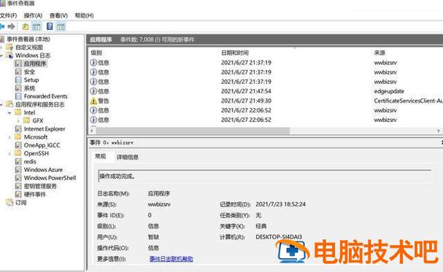Click the Forward arrow toolbar icon
443x272 pixels.
[11, 26]
